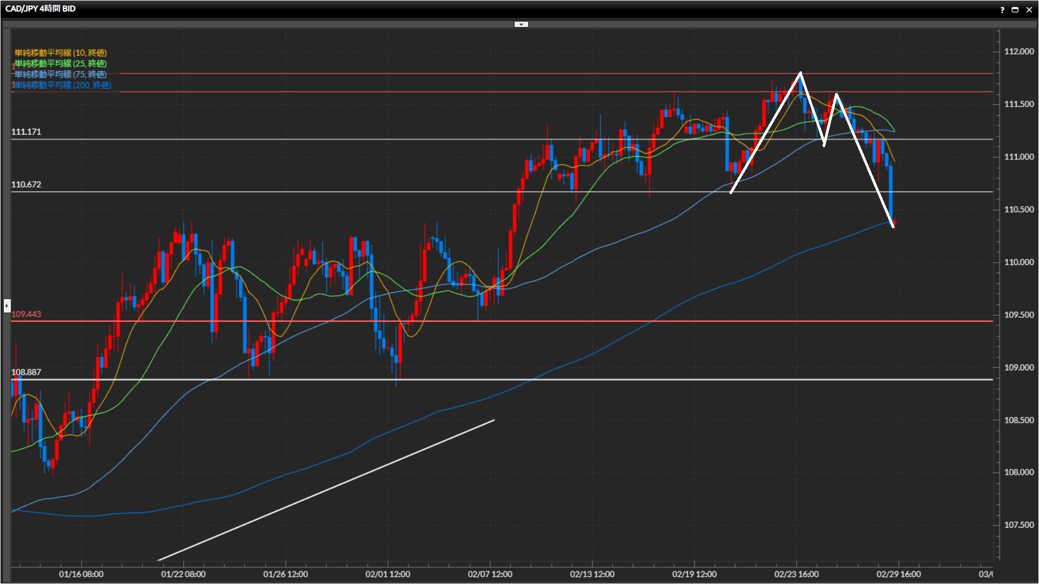Expand the hidden top toolbar arrow
This screenshot has height=584, width=1039.
(x=521, y=24)
